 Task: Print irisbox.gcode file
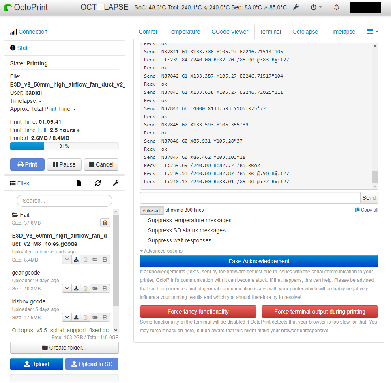click(105, 317)
